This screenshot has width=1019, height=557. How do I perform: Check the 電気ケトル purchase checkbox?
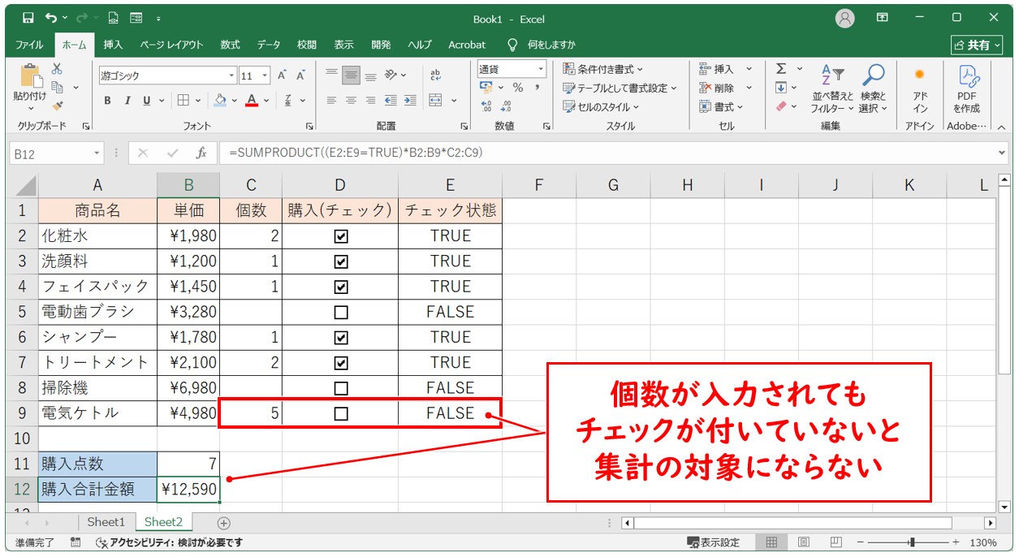point(341,413)
